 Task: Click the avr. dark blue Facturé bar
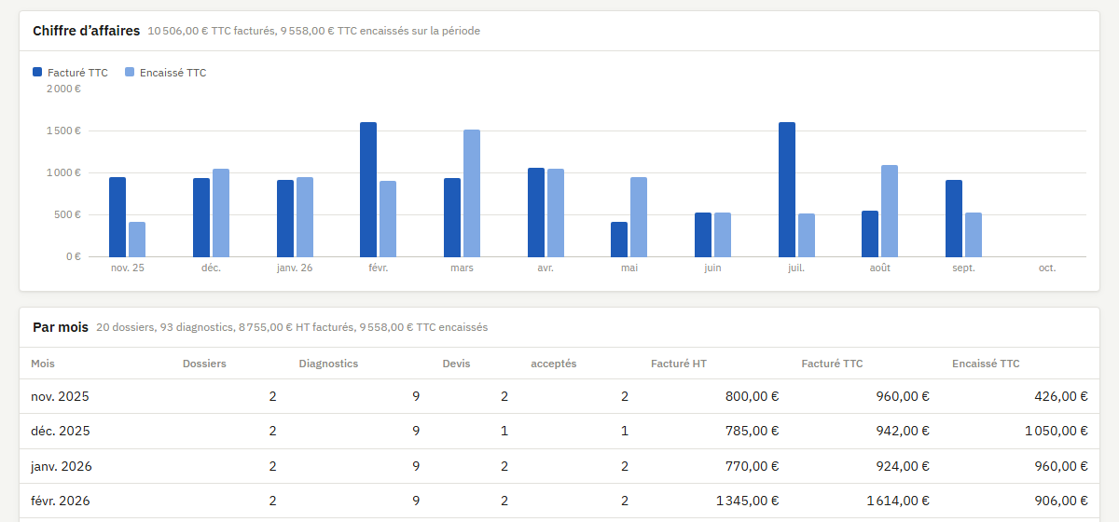536,212
